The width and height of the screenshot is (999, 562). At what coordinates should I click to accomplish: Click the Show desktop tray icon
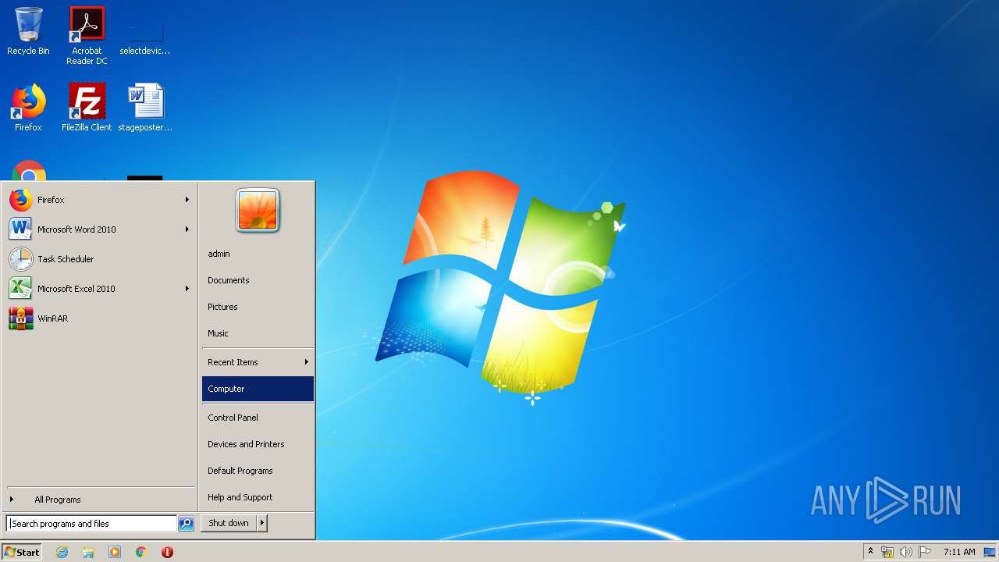(990, 552)
